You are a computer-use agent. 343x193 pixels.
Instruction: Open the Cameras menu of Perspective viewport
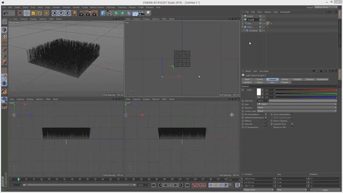click(24, 19)
